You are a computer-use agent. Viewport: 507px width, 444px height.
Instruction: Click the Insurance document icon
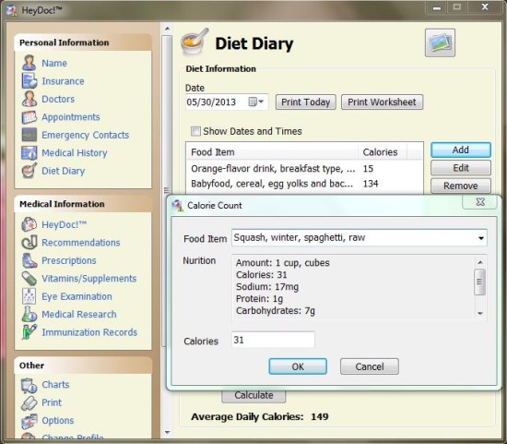pyautogui.click(x=29, y=80)
